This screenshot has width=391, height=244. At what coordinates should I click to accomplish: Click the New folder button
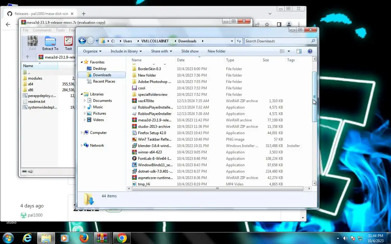pyautogui.click(x=217, y=51)
